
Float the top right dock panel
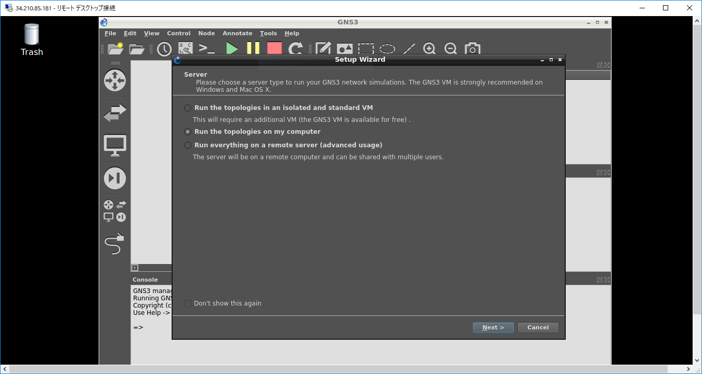600,65
